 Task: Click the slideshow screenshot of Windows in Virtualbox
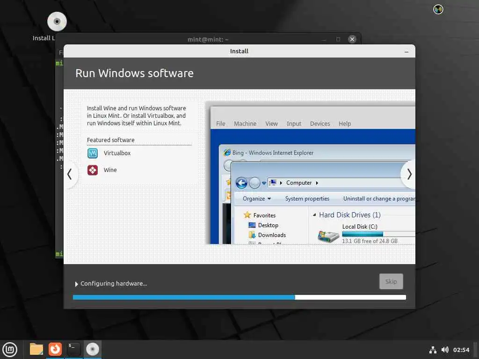[311, 173]
